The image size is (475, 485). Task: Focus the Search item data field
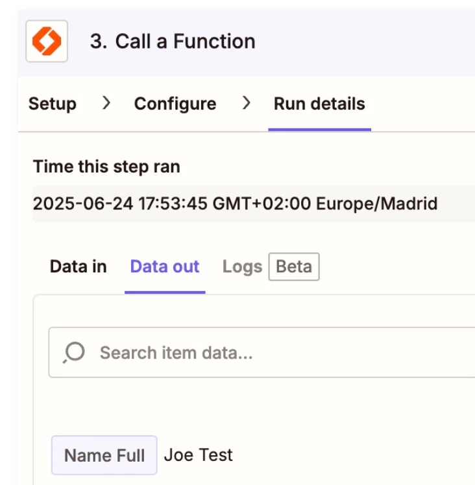tap(262, 352)
